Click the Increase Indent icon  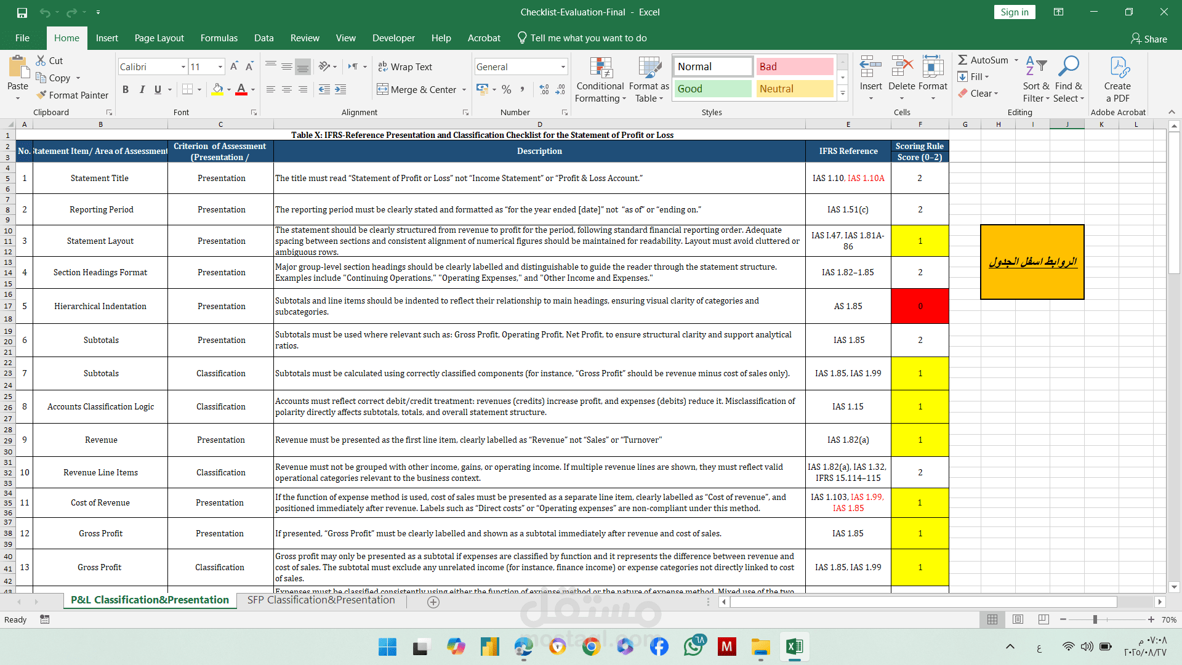(340, 89)
